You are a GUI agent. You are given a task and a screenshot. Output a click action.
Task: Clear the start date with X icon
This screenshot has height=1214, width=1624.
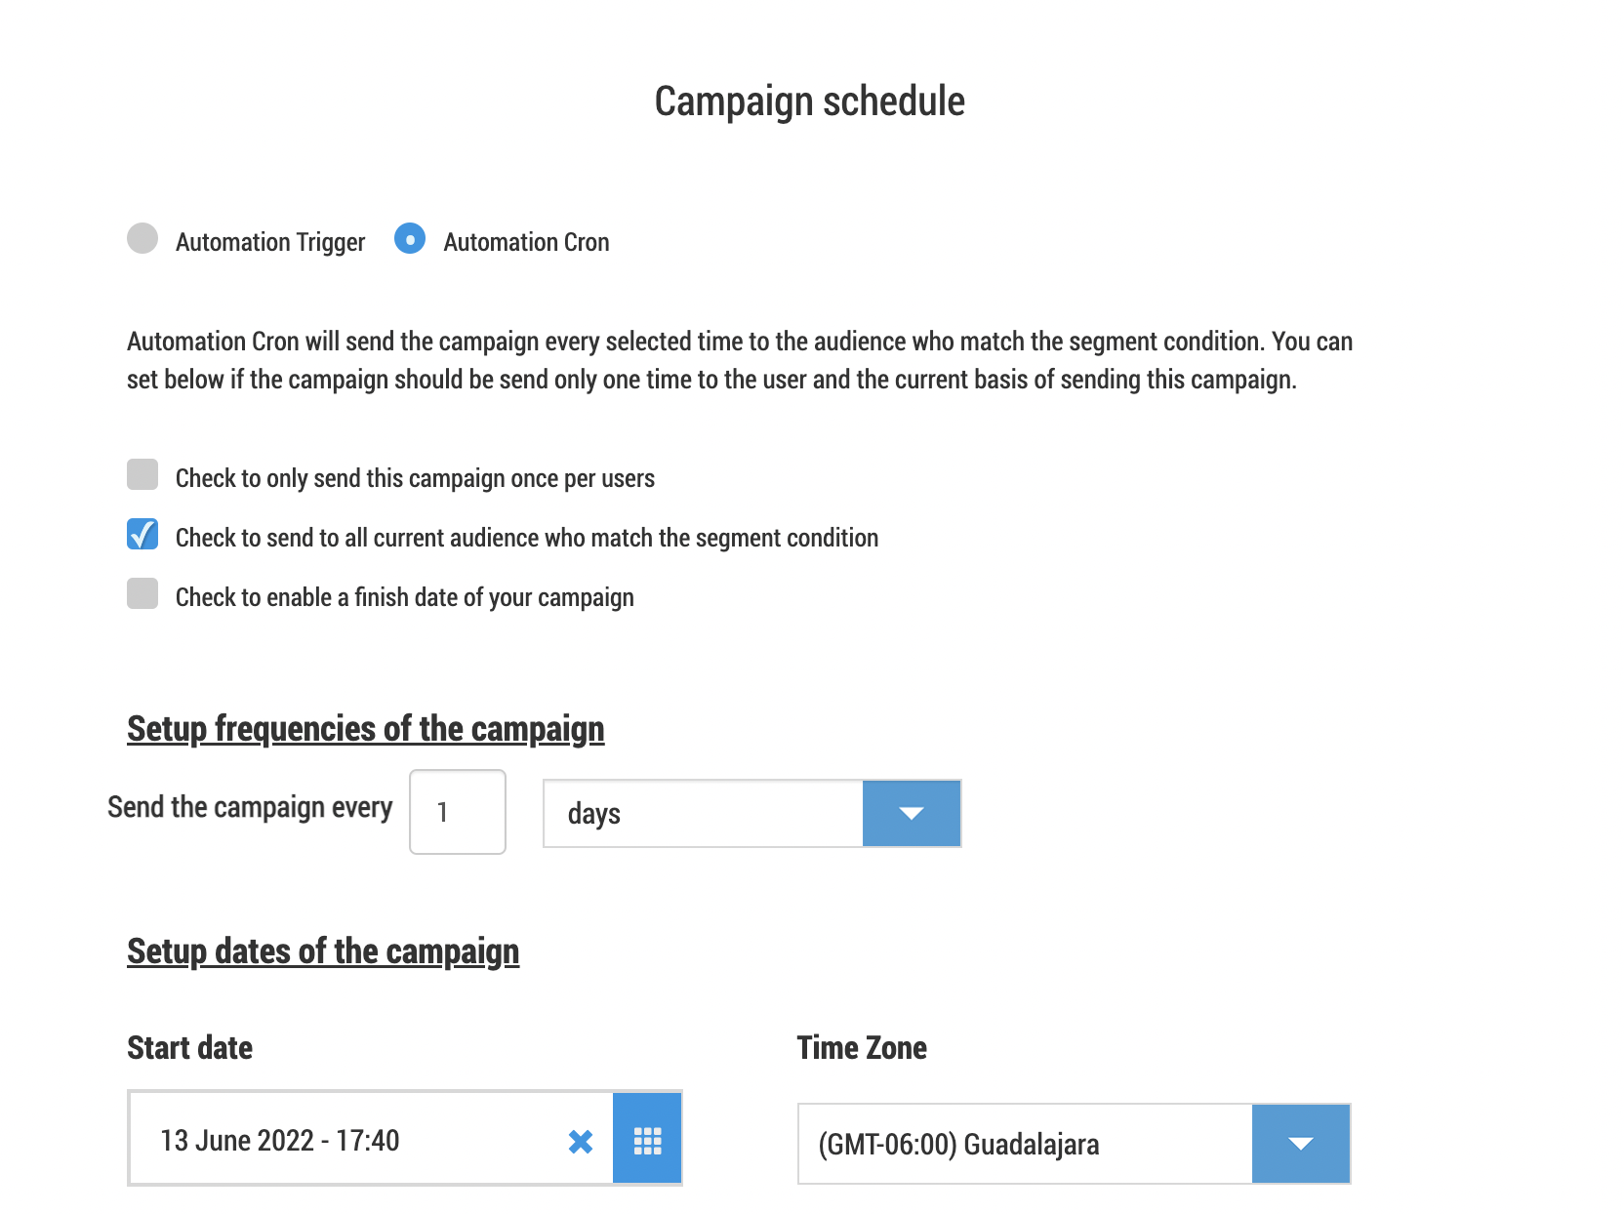pyautogui.click(x=581, y=1141)
